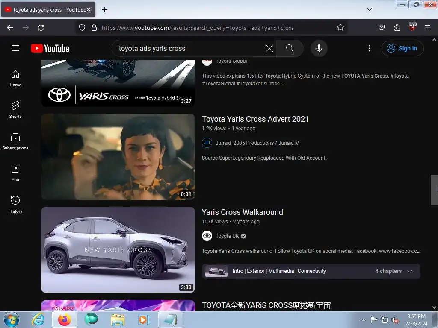
Task: Play the Yaris Cross Hybrid System thumbnail
Action: pyautogui.click(x=118, y=83)
